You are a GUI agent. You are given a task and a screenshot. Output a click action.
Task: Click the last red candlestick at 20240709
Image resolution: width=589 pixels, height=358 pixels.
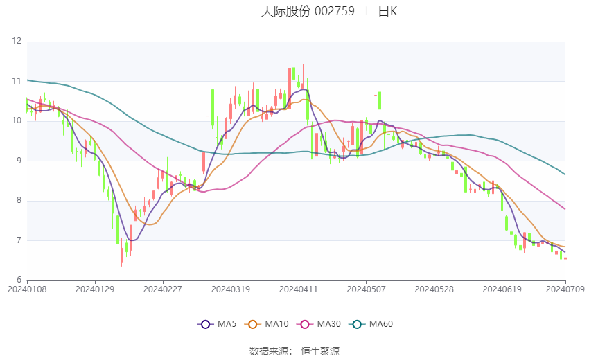coord(565,260)
